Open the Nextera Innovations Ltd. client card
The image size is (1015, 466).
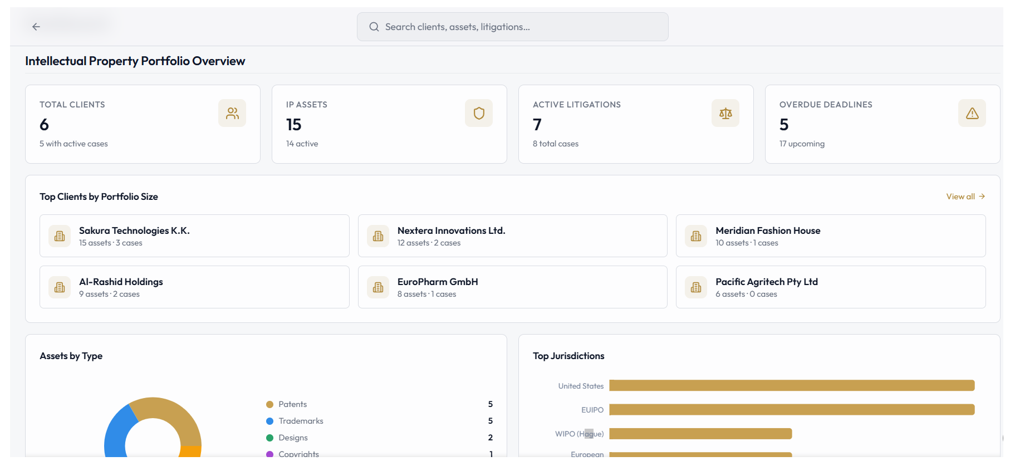512,236
